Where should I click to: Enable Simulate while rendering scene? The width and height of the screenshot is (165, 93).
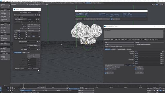coord(143,44)
